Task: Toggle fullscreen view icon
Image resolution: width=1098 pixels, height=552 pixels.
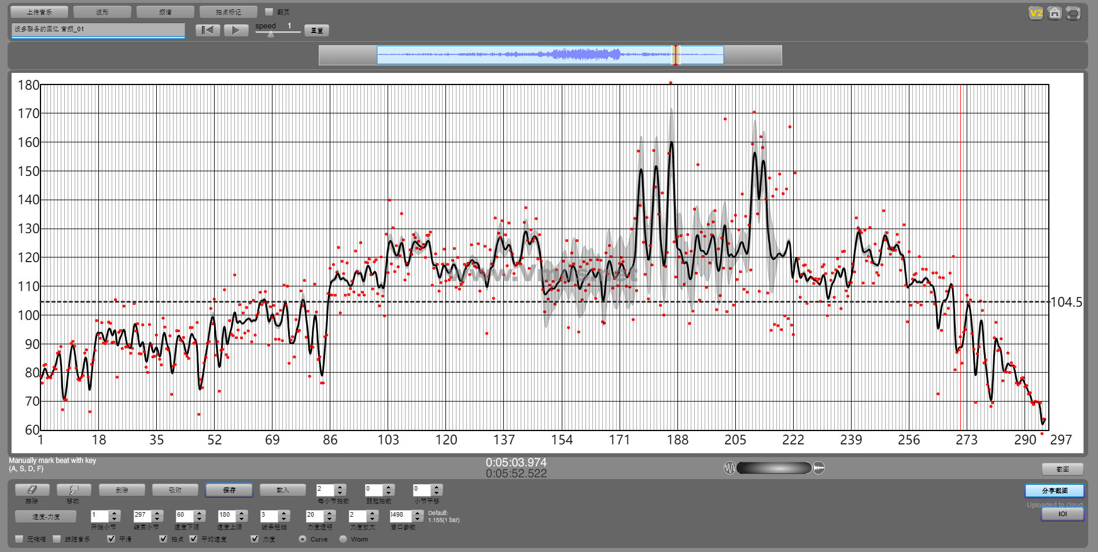Action: tap(1073, 13)
